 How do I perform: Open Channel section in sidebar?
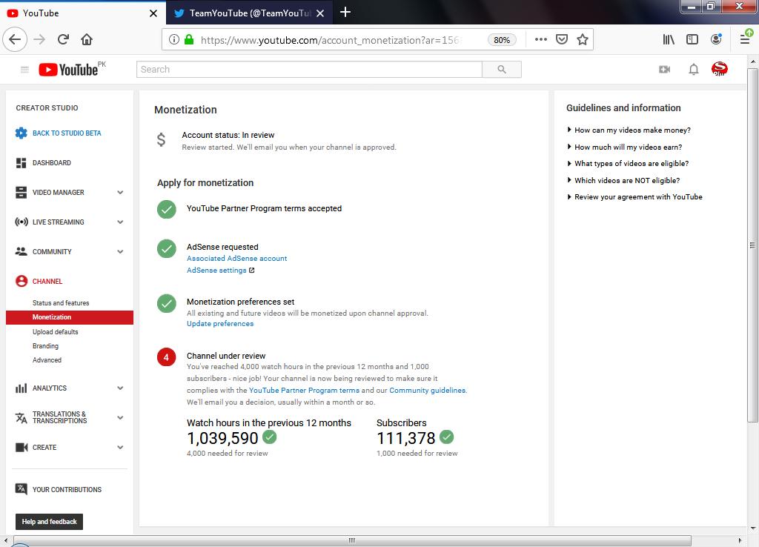(47, 281)
